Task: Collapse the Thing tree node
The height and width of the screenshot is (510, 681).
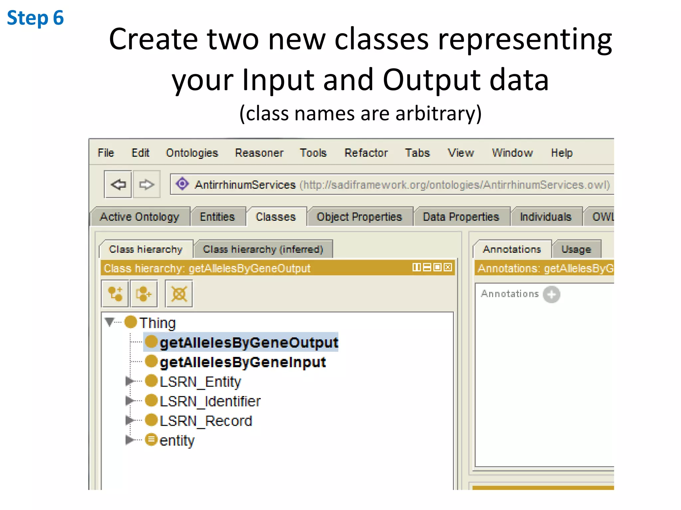Action: (x=109, y=322)
